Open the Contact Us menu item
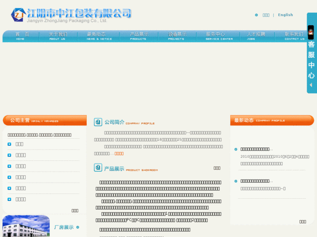317x237 pixels. point(294,36)
